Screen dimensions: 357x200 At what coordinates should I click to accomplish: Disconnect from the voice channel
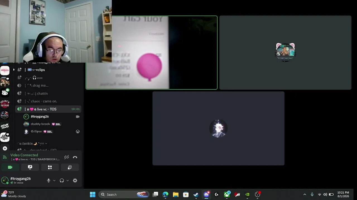[x=75, y=157]
